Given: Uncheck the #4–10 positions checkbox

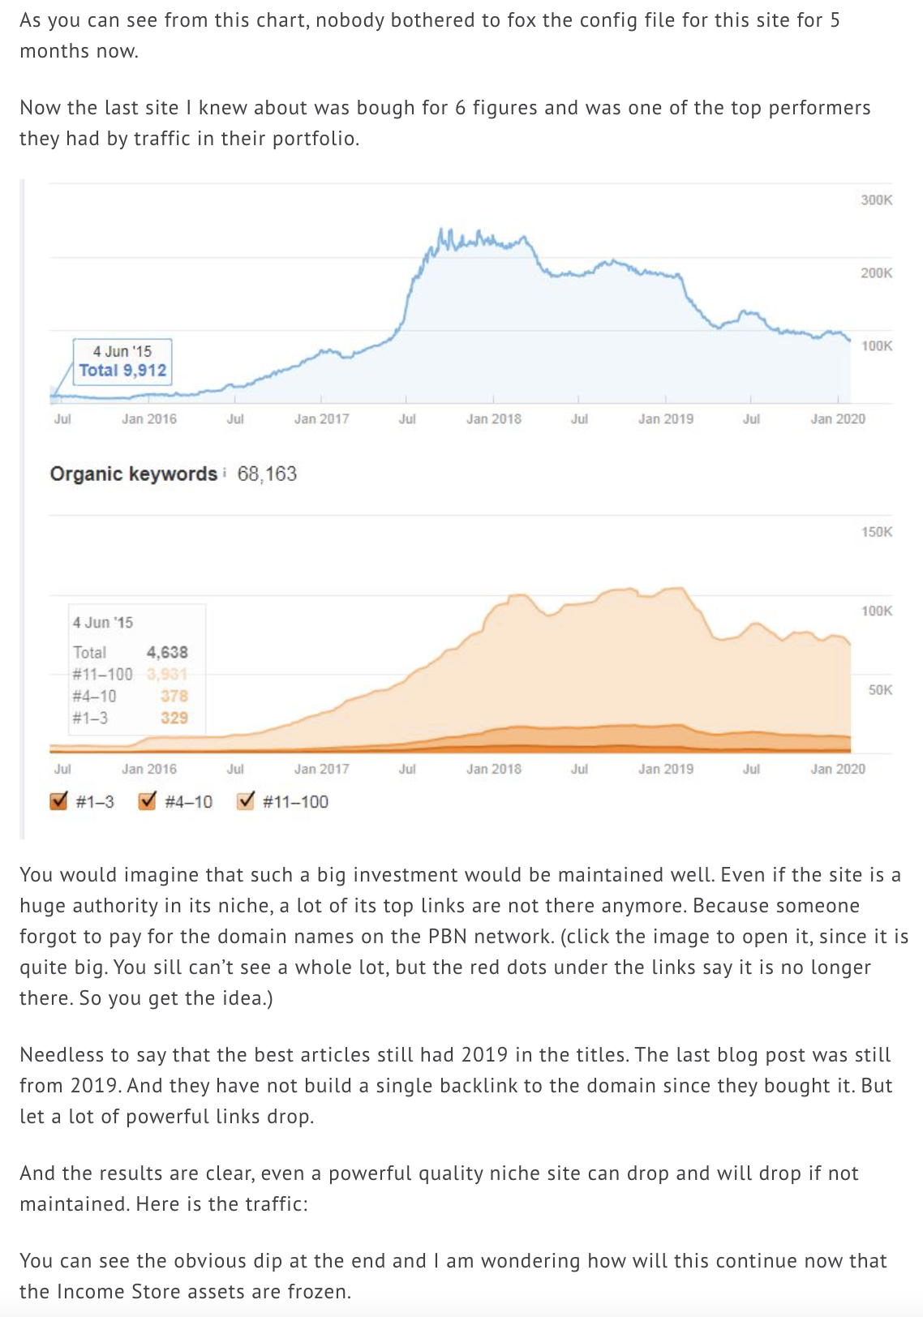Looking at the screenshot, I should [x=148, y=801].
